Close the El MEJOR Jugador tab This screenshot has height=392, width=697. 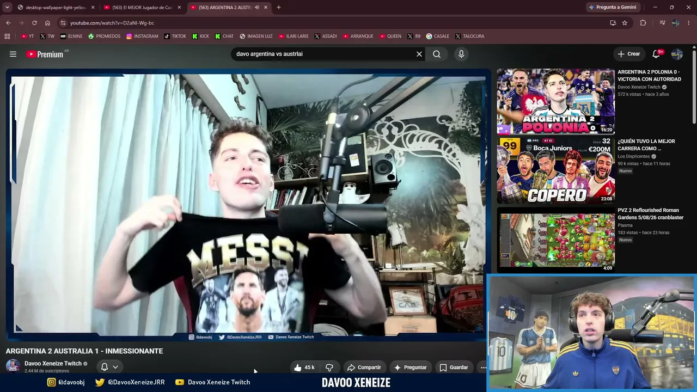[179, 8]
